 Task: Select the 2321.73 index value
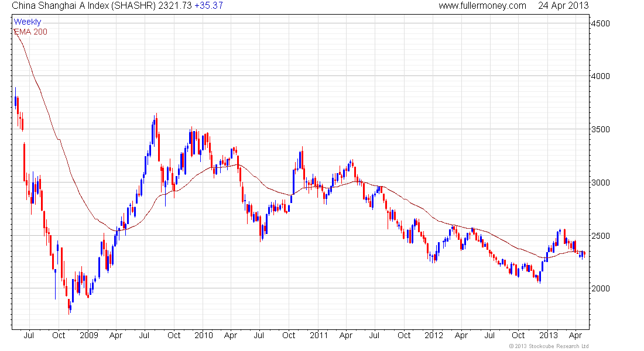tap(175, 6)
